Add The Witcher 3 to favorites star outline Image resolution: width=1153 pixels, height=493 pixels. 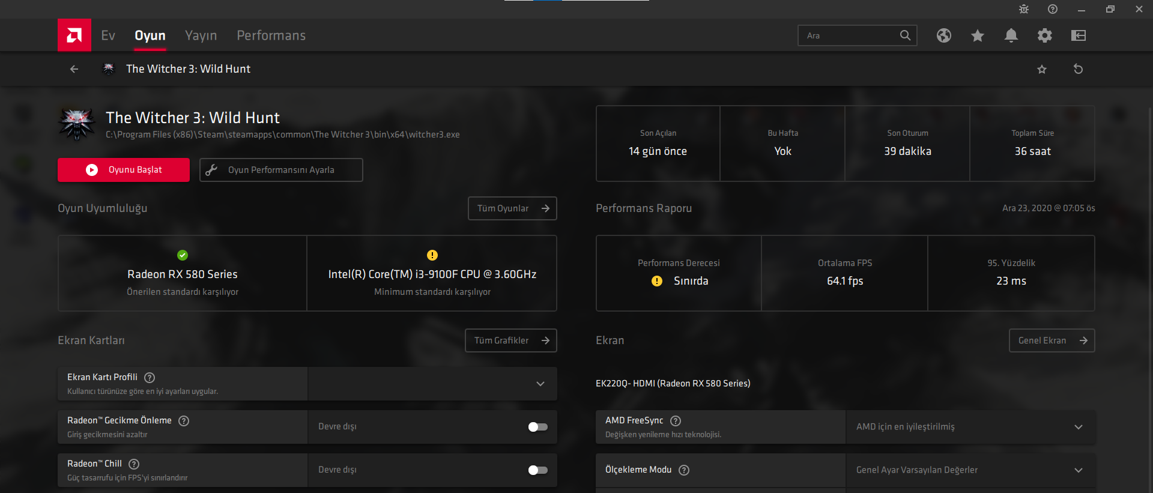click(x=1042, y=69)
